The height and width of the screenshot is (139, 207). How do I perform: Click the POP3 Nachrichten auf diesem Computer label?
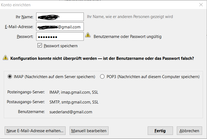pos(153,77)
